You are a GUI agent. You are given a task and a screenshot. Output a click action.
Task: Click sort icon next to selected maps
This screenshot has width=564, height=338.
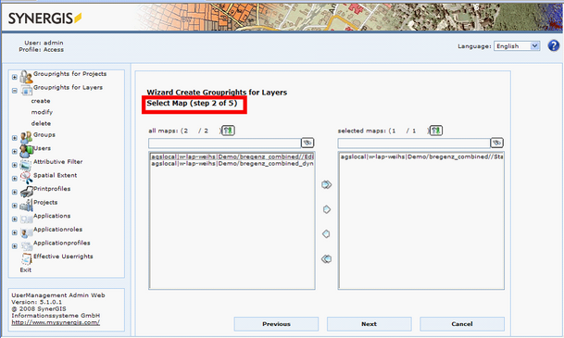click(436, 131)
